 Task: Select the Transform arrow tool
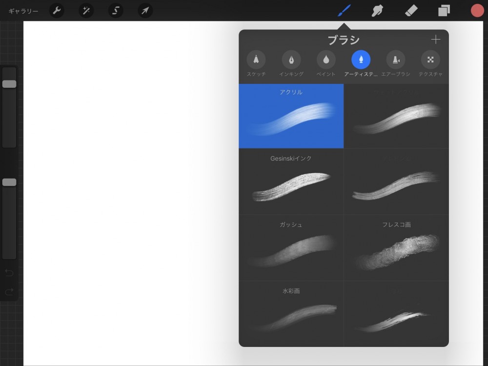[144, 10]
